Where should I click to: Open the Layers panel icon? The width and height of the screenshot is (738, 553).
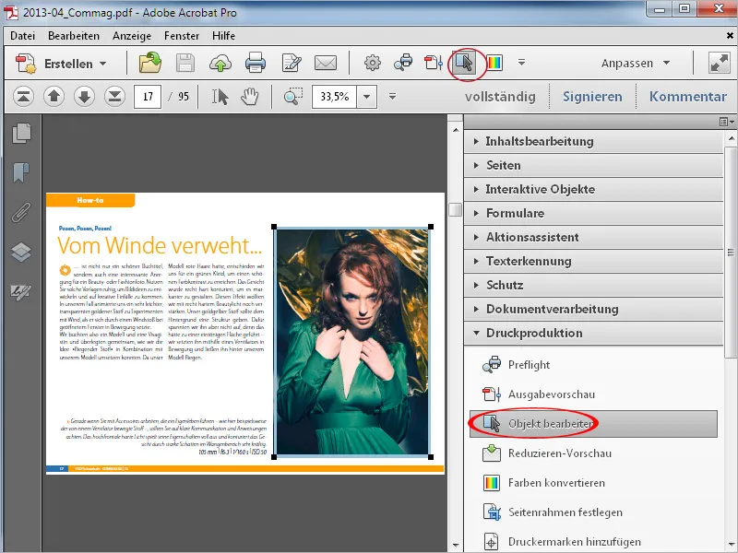tap(21, 253)
